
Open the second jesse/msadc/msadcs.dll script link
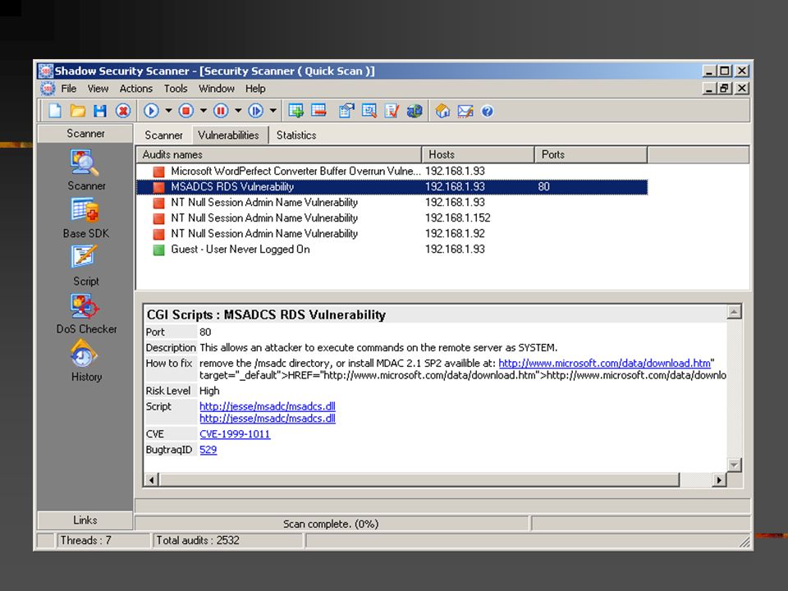[x=268, y=418]
